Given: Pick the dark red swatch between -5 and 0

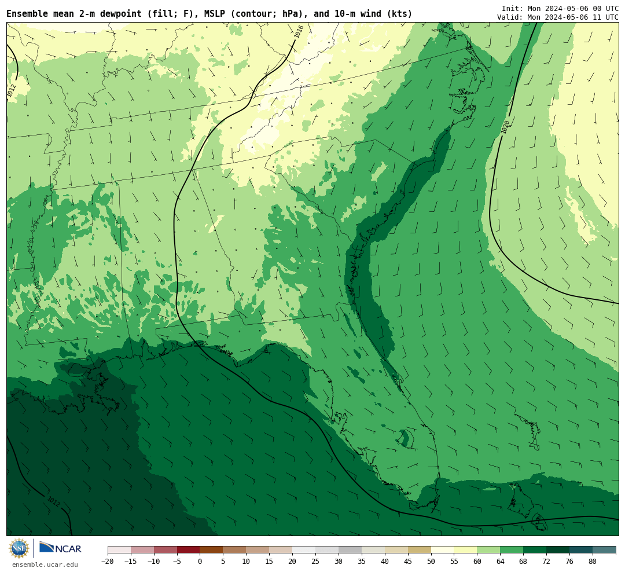Looking at the screenshot, I should click(x=189, y=549).
